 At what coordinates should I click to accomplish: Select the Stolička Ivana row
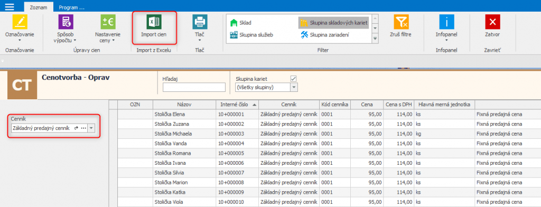(x=325, y=163)
